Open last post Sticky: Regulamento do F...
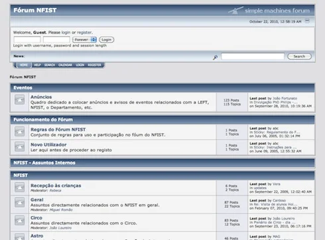The height and width of the screenshot is (240, 325). coord(277,132)
